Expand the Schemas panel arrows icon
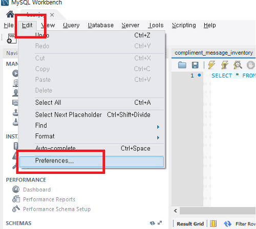Screen dimensions: 256x229 (x=160, y=223)
